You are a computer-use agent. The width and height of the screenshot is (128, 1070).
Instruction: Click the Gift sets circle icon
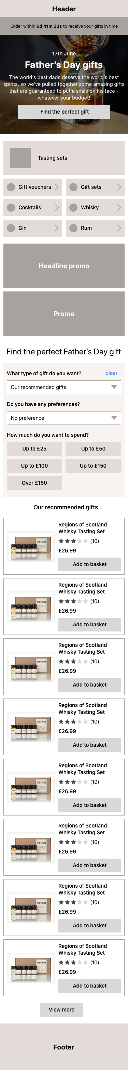pyautogui.click(x=73, y=187)
